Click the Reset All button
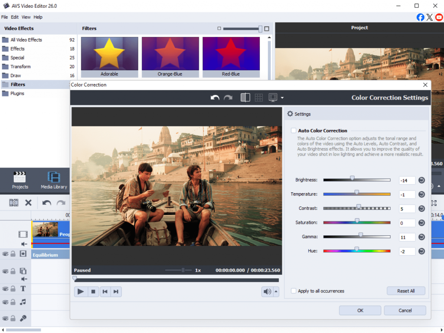Screen dimensions: 444x333 [406, 291]
